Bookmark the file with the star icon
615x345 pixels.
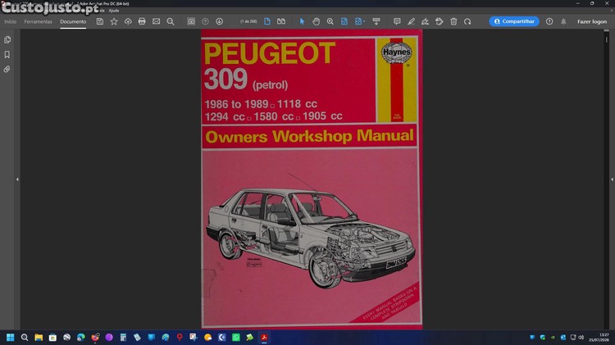(114, 21)
